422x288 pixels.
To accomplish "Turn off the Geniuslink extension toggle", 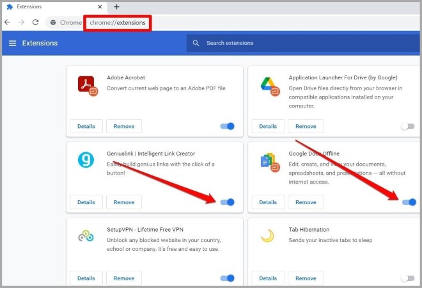I will click(228, 202).
